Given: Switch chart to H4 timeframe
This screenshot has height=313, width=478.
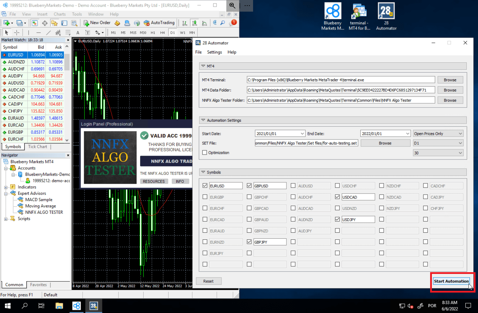Looking at the screenshot, I should [x=162, y=33].
